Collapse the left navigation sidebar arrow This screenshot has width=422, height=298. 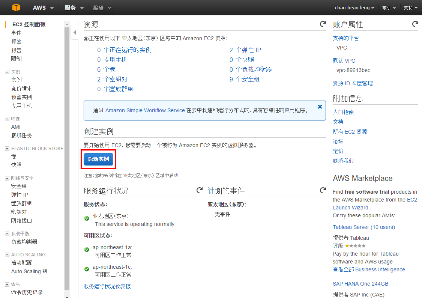[75, 33]
